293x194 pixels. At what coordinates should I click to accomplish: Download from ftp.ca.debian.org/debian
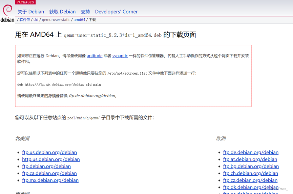pos(49,173)
